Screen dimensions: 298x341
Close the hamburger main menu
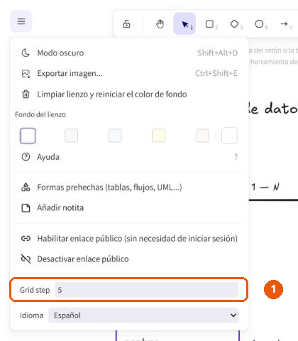pos(21,21)
